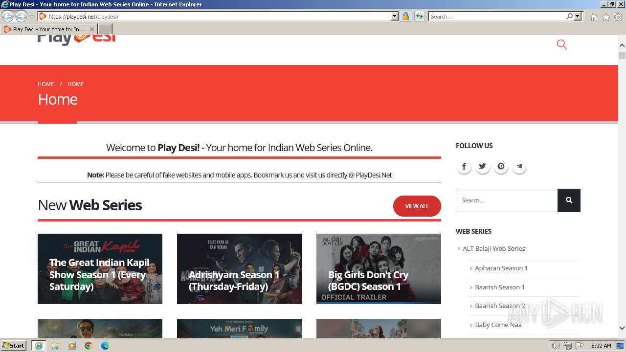Open IE Home icon
This screenshot has width=626, height=352.
pyautogui.click(x=594, y=17)
